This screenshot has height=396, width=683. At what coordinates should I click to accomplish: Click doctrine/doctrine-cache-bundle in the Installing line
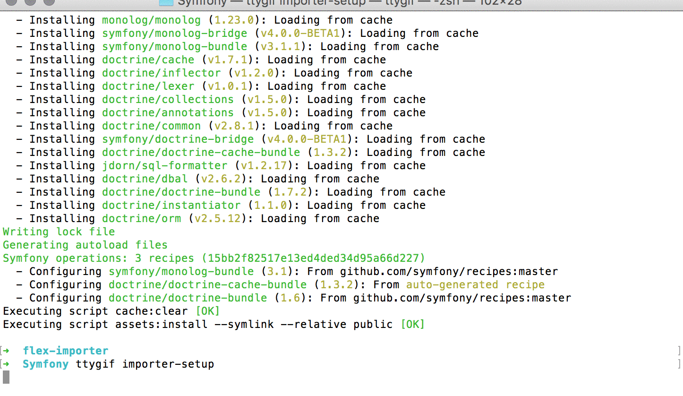click(x=201, y=153)
